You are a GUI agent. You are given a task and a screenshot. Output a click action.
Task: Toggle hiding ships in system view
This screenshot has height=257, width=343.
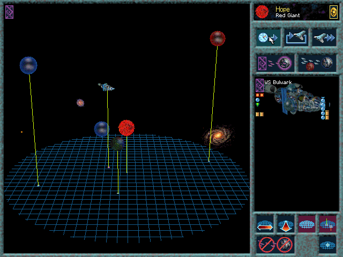(x=266, y=245)
